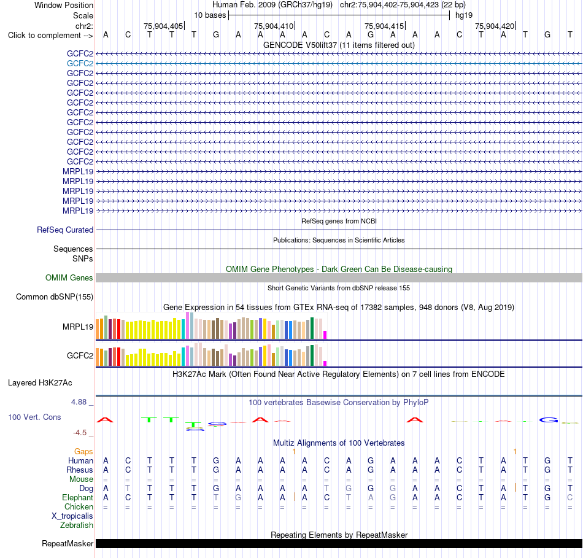Screen dimensions: 583x558
Task: Click the 75,904,415 ruler position marker
Action: click(385, 26)
